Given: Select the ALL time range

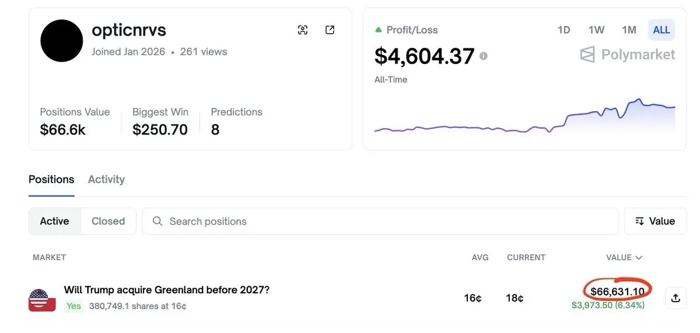Looking at the screenshot, I should [661, 30].
